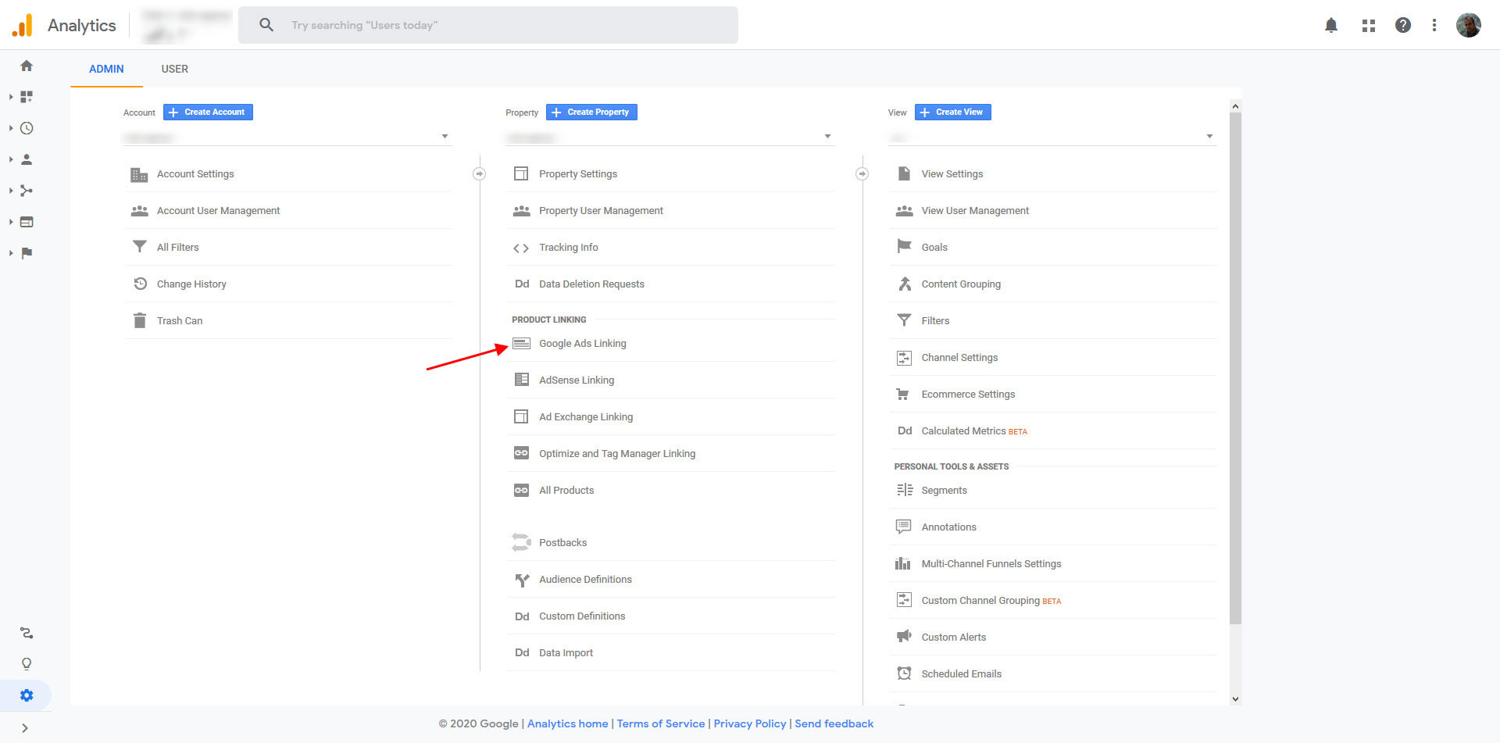Open the Terms of Service link

tap(661, 723)
